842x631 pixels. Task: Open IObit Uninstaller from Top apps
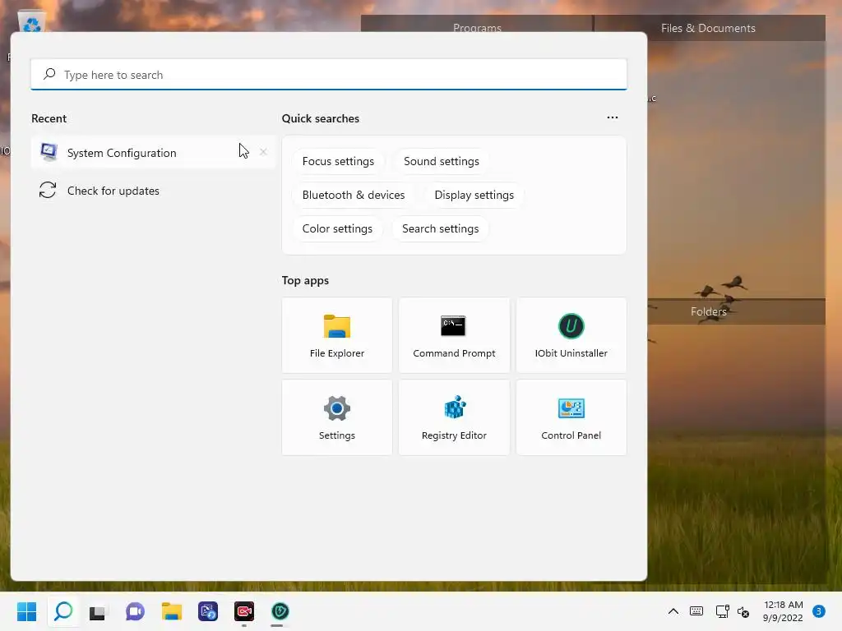pyautogui.click(x=571, y=335)
